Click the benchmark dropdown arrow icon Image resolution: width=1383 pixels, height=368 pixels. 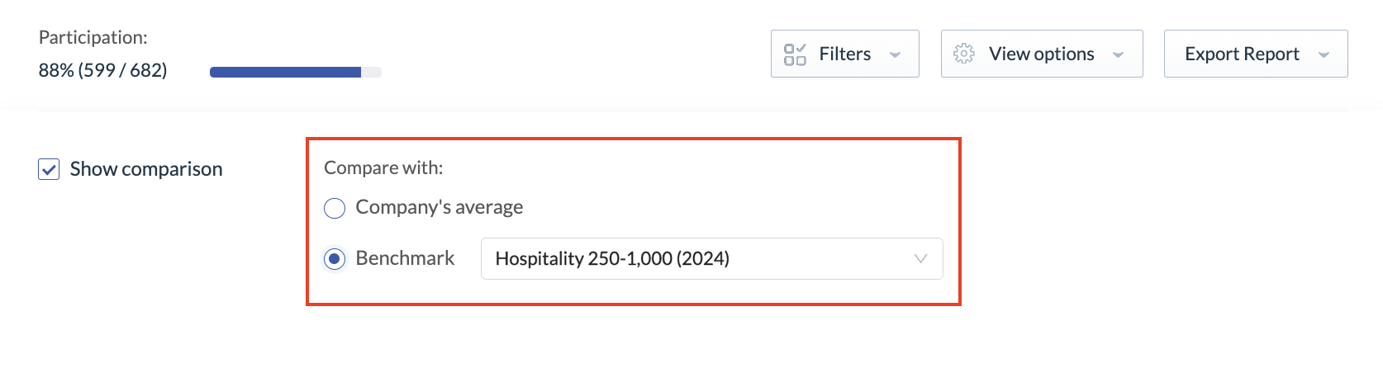[x=920, y=259]
